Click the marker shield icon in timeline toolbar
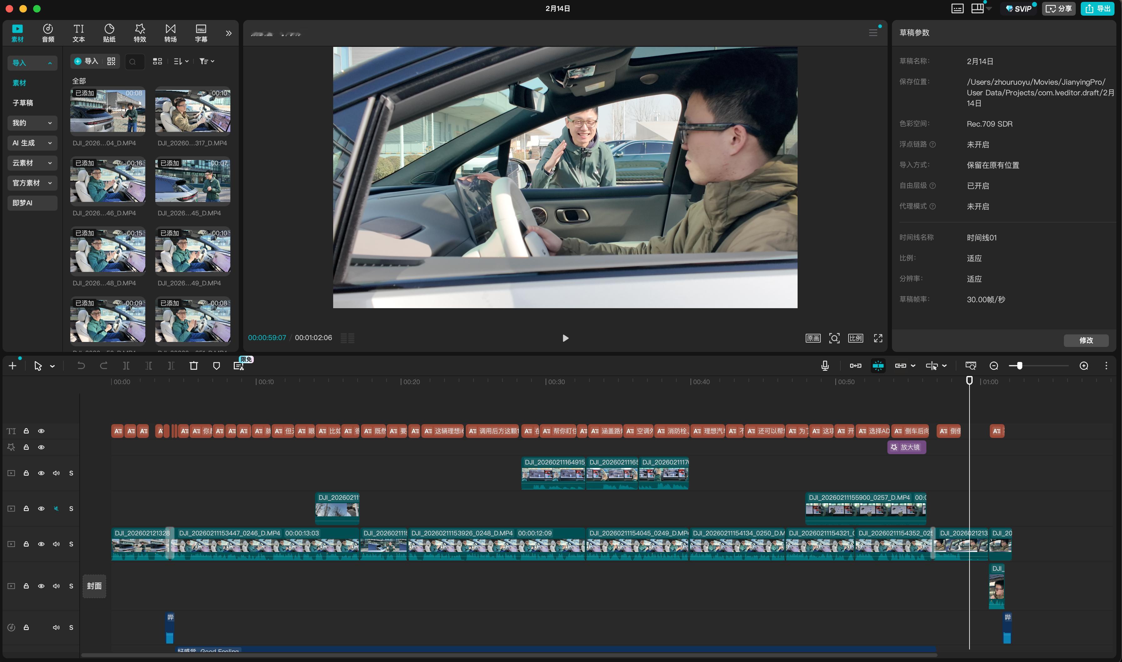The image size is (1122, 662). click(x=216, y=366)
